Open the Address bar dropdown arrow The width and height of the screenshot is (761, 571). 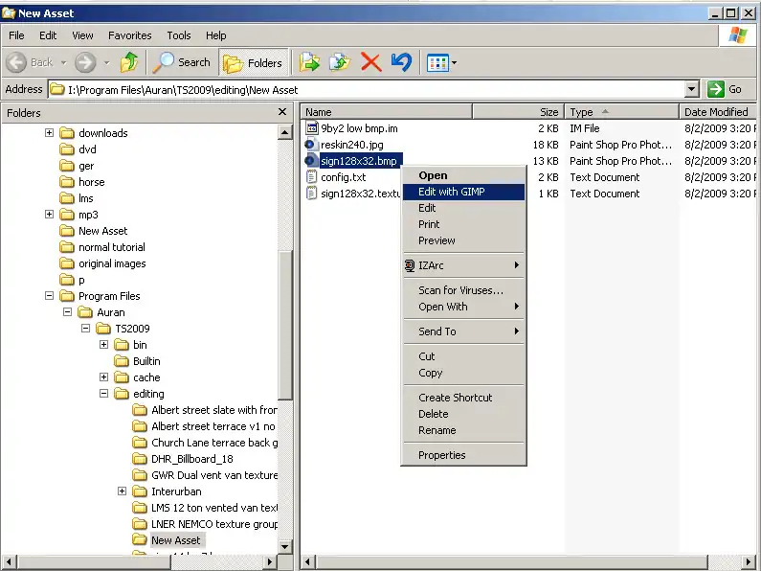pos(692,89)
